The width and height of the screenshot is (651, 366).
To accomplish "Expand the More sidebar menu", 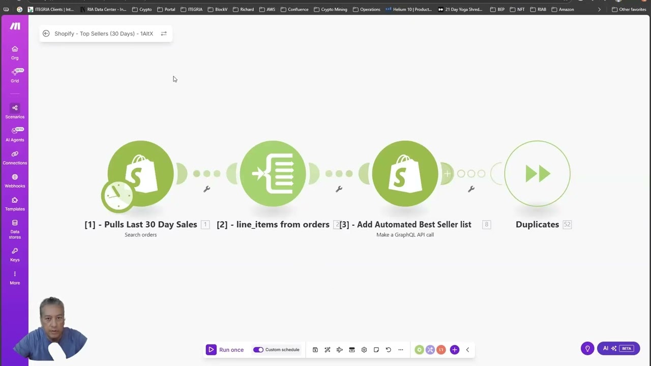I will 15,278.
